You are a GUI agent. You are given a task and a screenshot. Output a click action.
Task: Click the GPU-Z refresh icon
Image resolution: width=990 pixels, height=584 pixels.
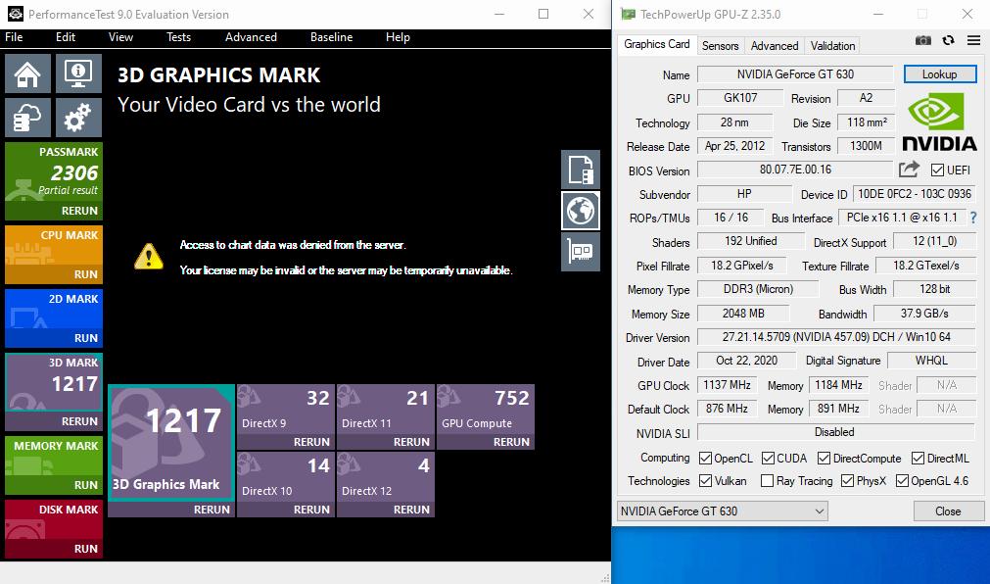click(948, 40)
